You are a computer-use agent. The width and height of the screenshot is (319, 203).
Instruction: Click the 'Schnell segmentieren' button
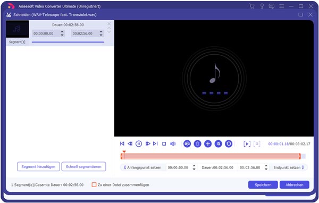tap(83, 166)
